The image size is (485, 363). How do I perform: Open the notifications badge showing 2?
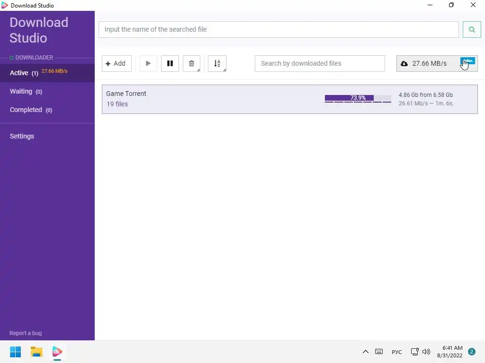[471, 352]
